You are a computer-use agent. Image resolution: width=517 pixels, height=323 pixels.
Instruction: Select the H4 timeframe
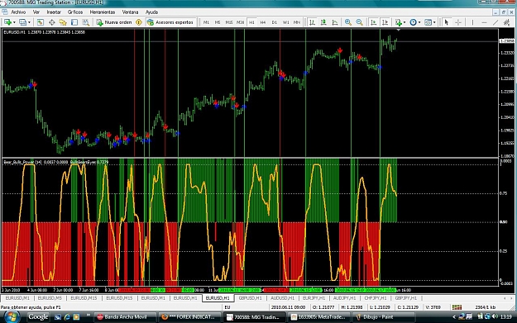(263, 22)
